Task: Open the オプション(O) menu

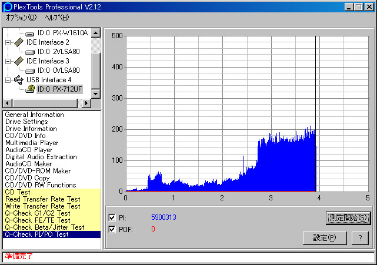Action: (21, 18)
